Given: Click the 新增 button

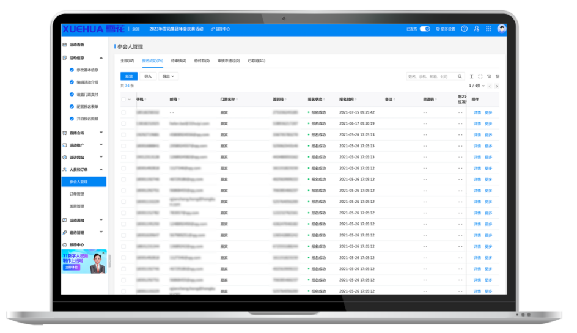Looking at the screenshot, I should [x=129, y=76].
